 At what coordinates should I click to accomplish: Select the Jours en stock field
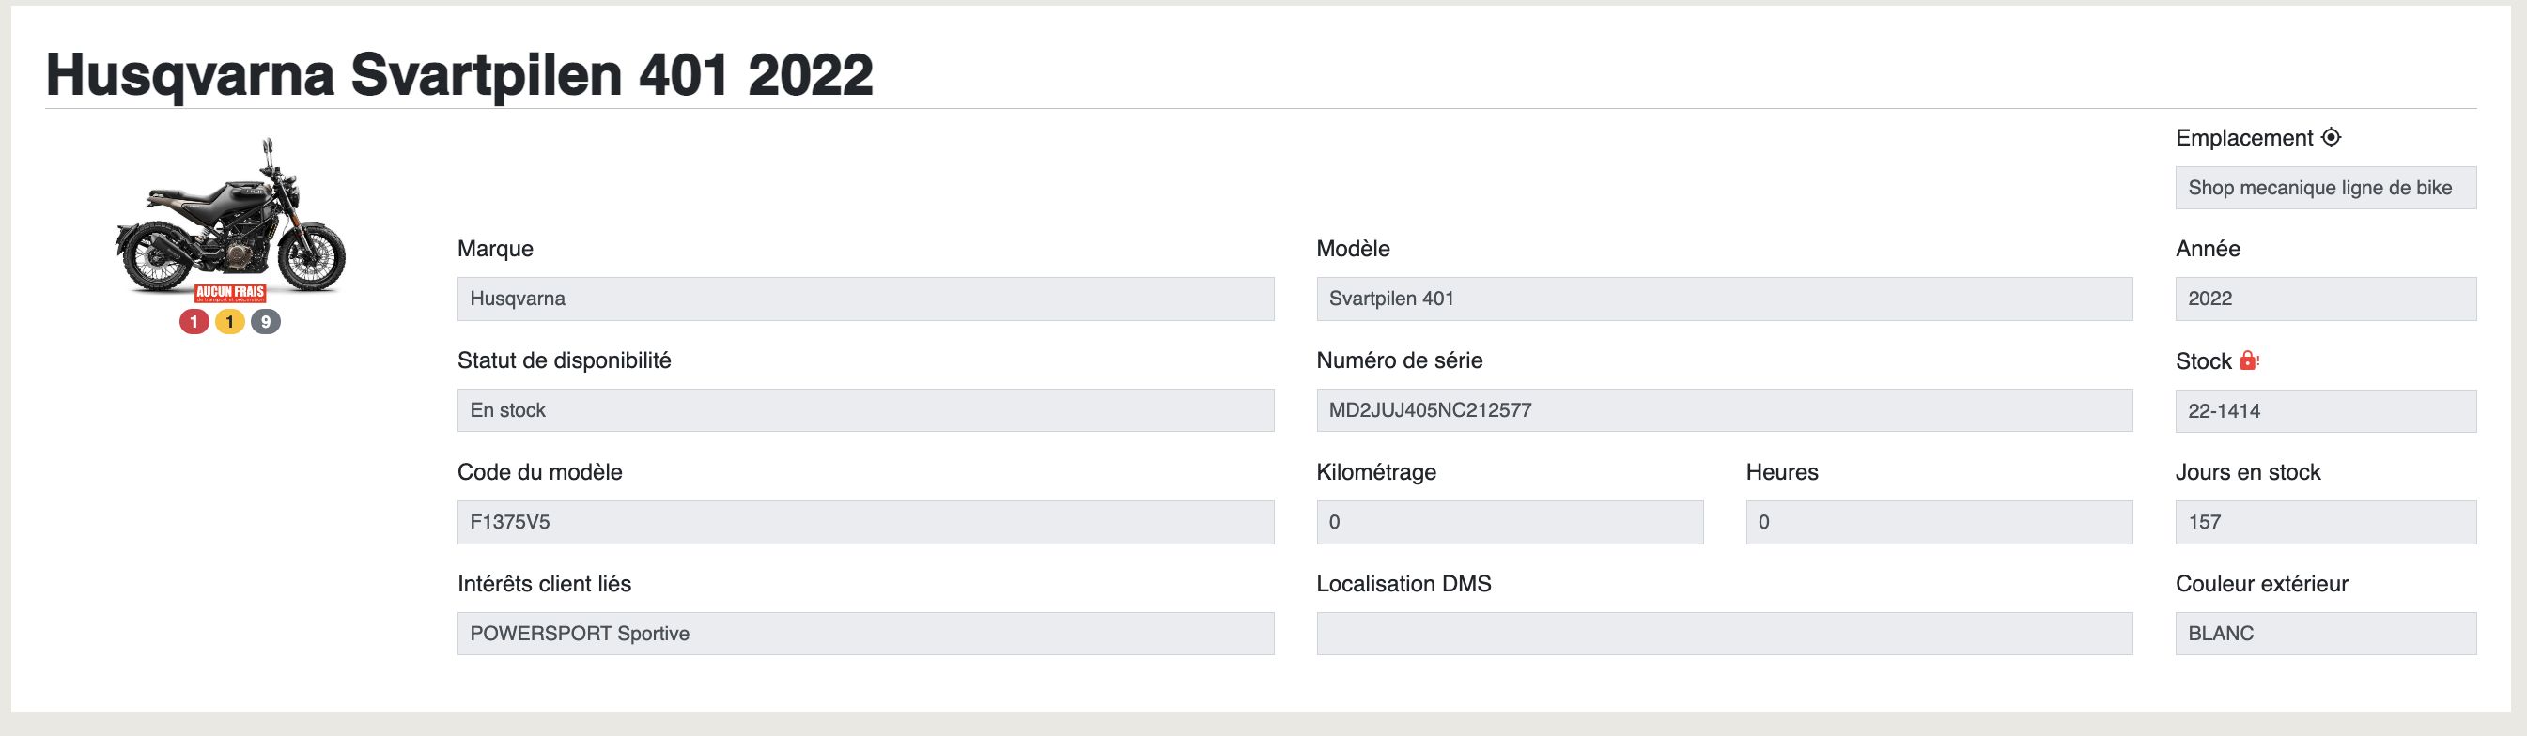point(2325,522)
